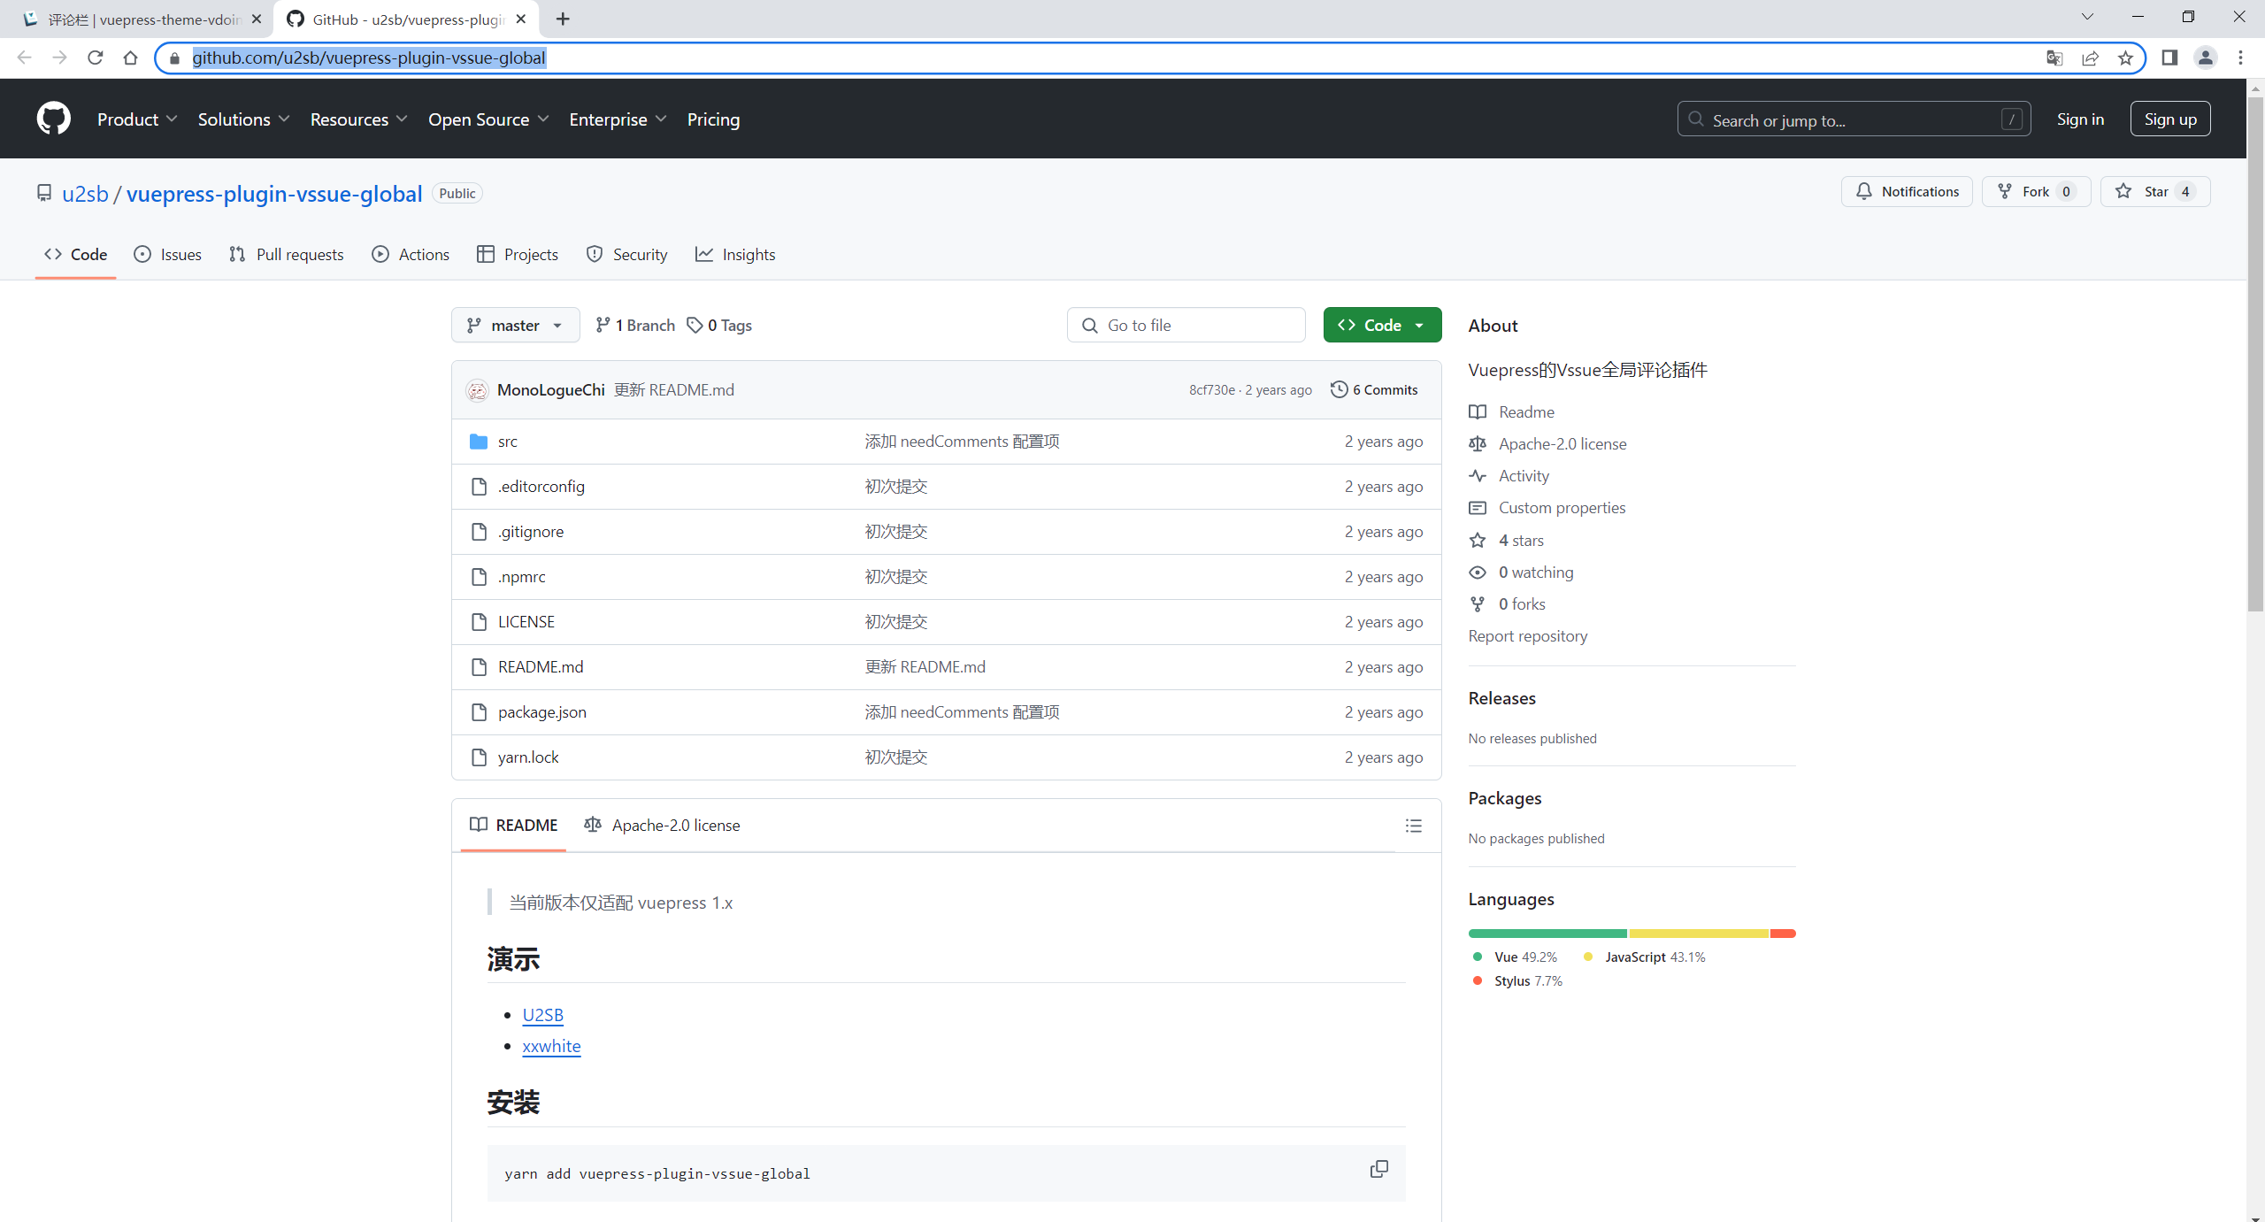Viewport: 2265px width, 1222px height.
Task: Click the translate page icon in address bar
Action: tap(2054, 58)
